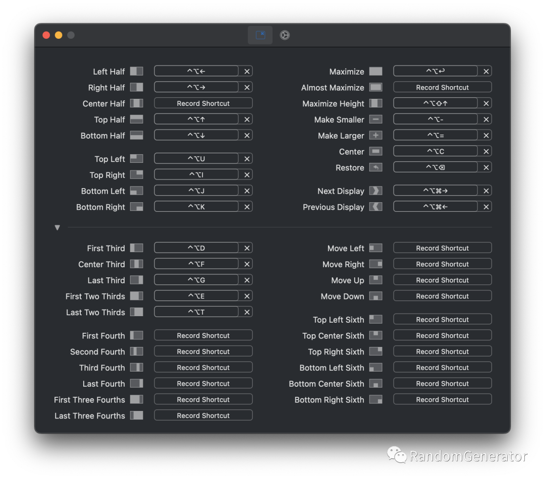This screenshot has height=479, width=545.
Task: Click the Maximize layout icon
Action: pyautogui.click(x=376, y=71)
